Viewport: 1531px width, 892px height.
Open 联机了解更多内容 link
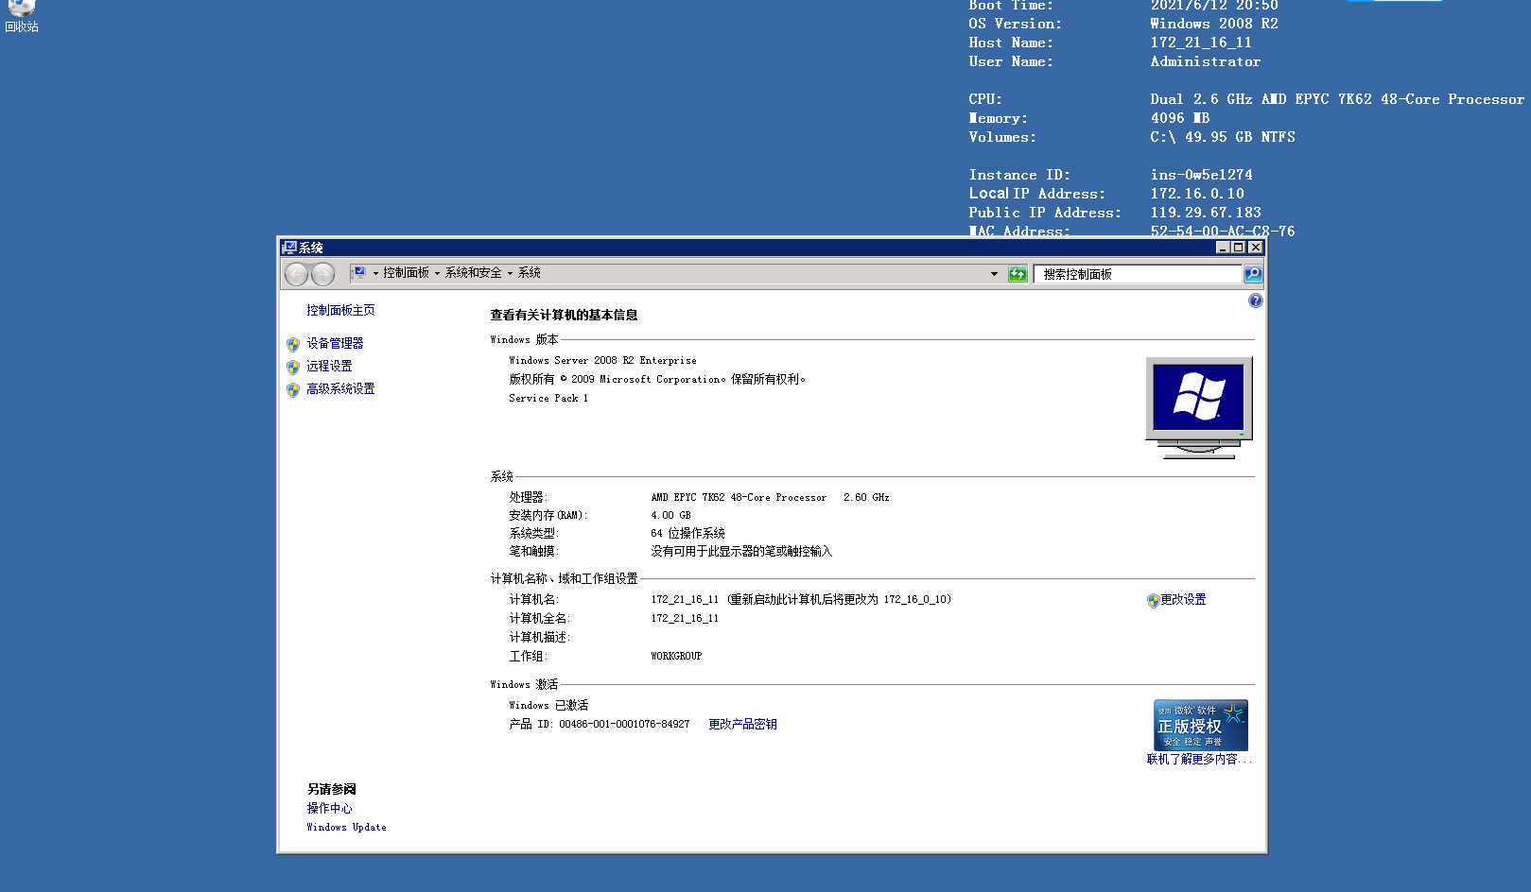[x=1199, y=759]
